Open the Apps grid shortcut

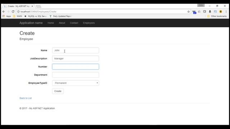6,16
